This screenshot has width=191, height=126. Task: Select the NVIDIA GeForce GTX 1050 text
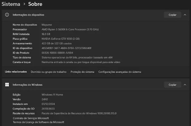(61, 39)
